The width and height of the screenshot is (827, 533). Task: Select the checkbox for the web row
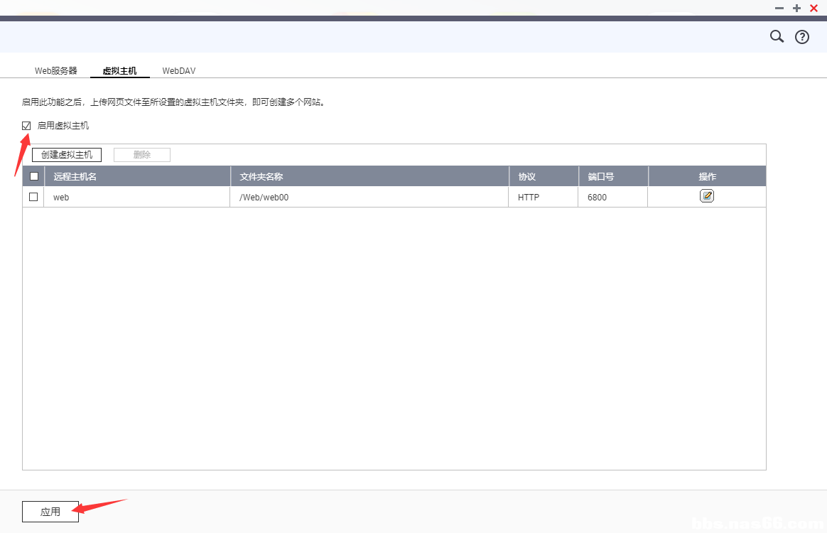33,197
